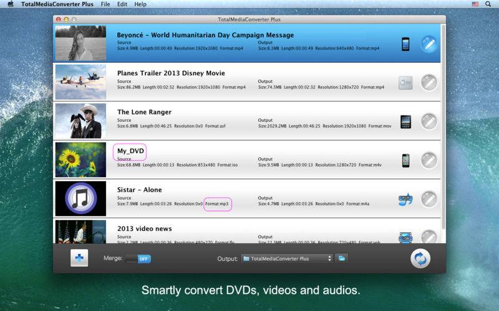Click 'Resolution:1280x720' in the Planes Trailer output

point(338,87)
